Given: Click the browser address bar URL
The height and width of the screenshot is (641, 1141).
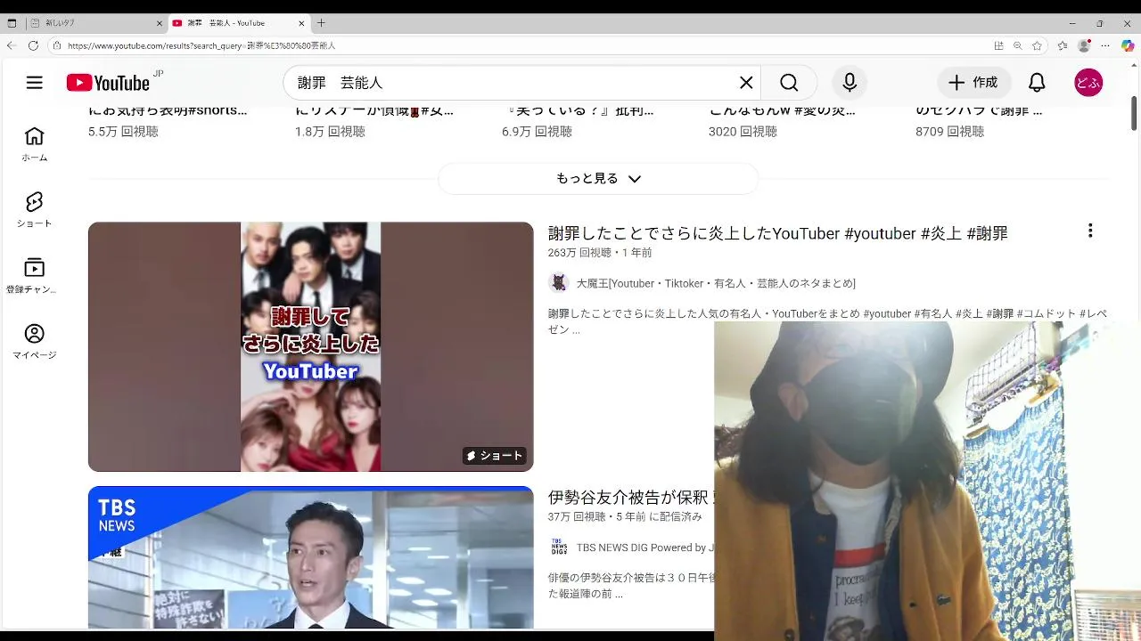Looking at the screenshot, I should [201, 45].
